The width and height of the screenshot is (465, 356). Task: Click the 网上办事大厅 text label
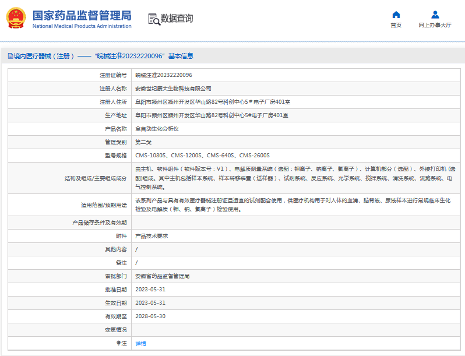(x=435, y=25)
